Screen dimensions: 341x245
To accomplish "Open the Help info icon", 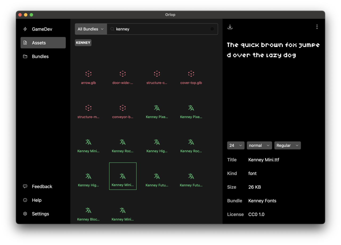I will tap(25, 200).
